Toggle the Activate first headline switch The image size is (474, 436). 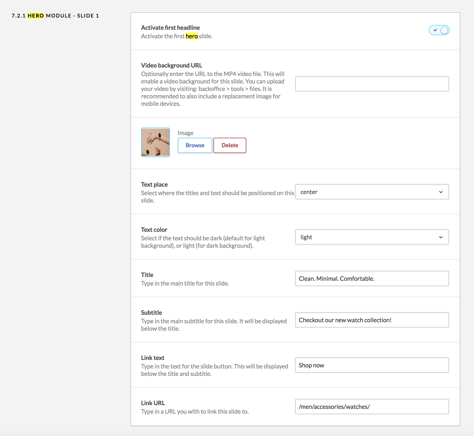click(x=439, y=30)
